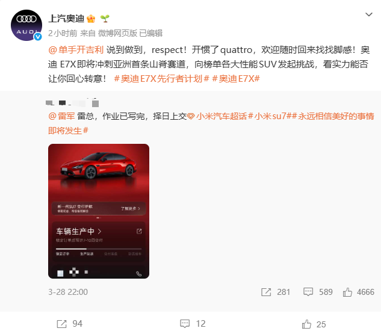Open the post options chevron menu

coord(368,14)
